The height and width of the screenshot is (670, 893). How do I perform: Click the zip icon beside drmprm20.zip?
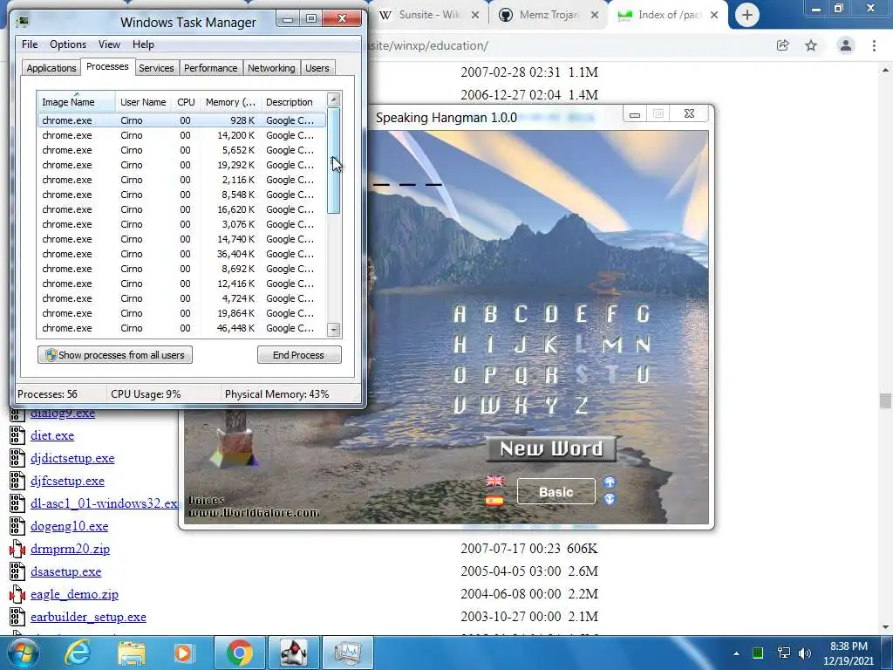click(x=17, y=549)
